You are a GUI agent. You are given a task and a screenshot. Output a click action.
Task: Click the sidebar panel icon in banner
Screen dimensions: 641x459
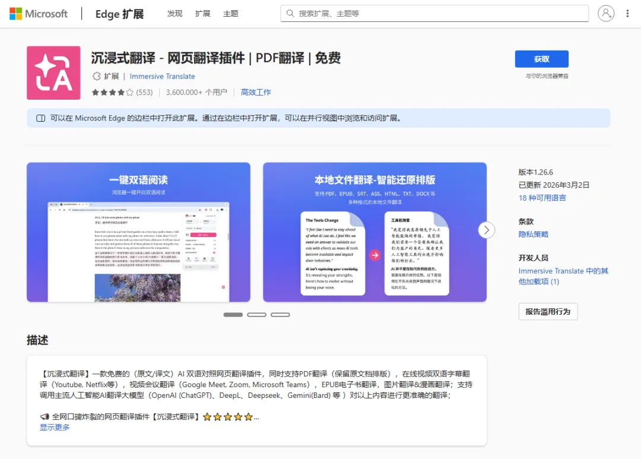click(x=40, y=118)
